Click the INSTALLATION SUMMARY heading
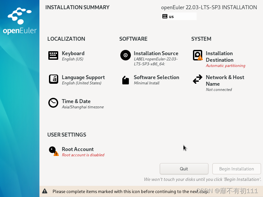Image resolution: width=263 pixels, height=197 pixels. [77, 7]
